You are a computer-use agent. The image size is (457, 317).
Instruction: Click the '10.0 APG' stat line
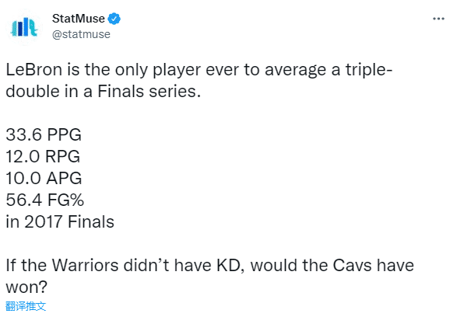point(44,178)
